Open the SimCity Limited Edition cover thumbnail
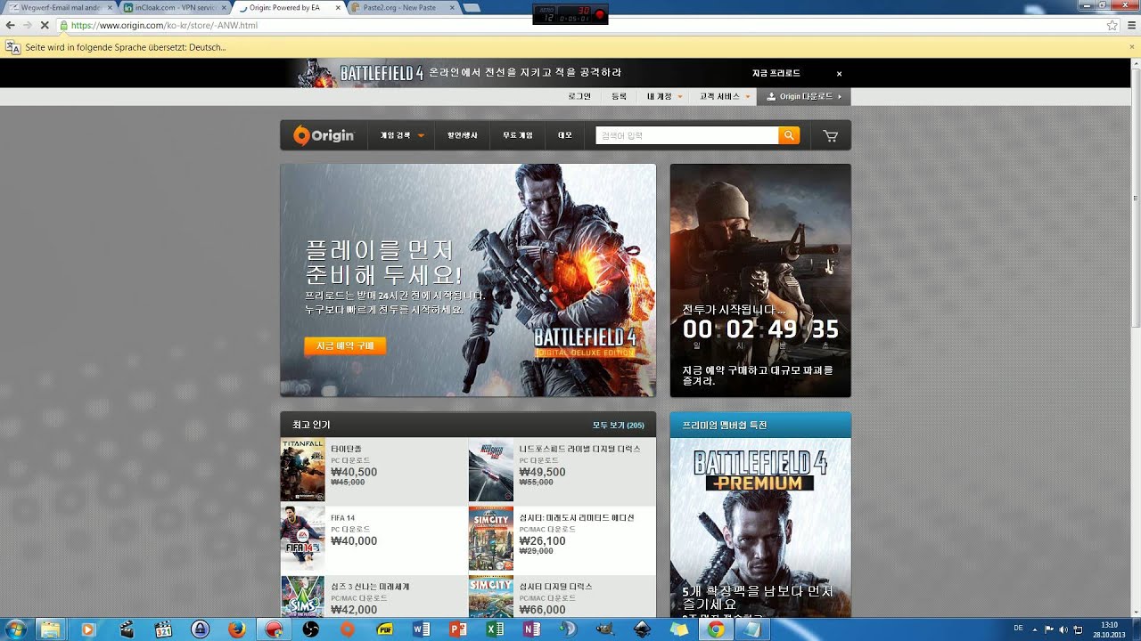Screen dimensions: 1141x641 tap(490, 539)
